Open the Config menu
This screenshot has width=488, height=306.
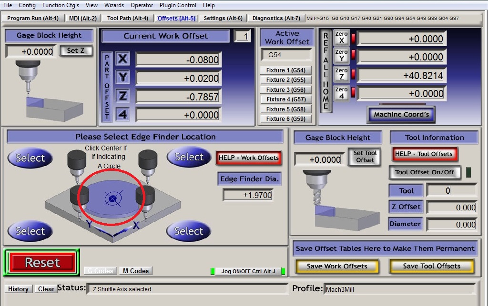(27, 5)
